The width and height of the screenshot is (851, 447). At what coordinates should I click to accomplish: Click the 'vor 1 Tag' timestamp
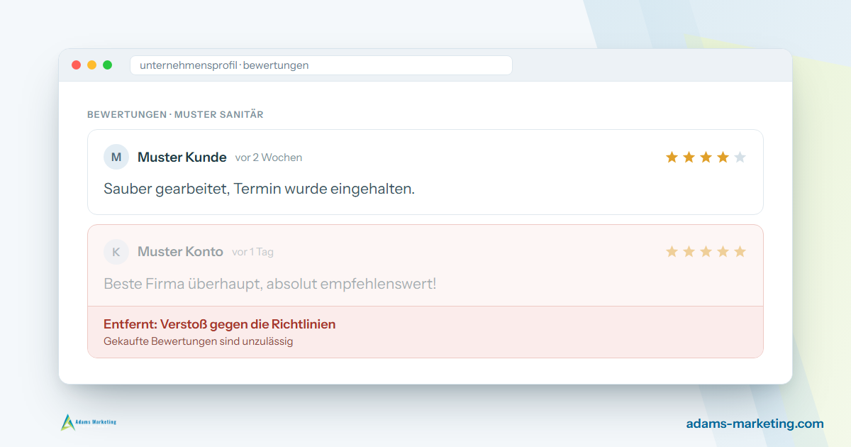(x=252, y=252)
